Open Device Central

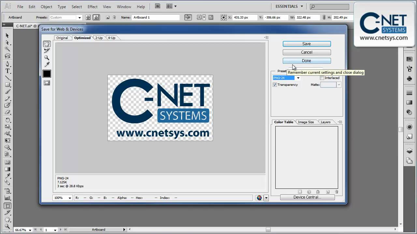pyautogui.click(x=307, y=197)
